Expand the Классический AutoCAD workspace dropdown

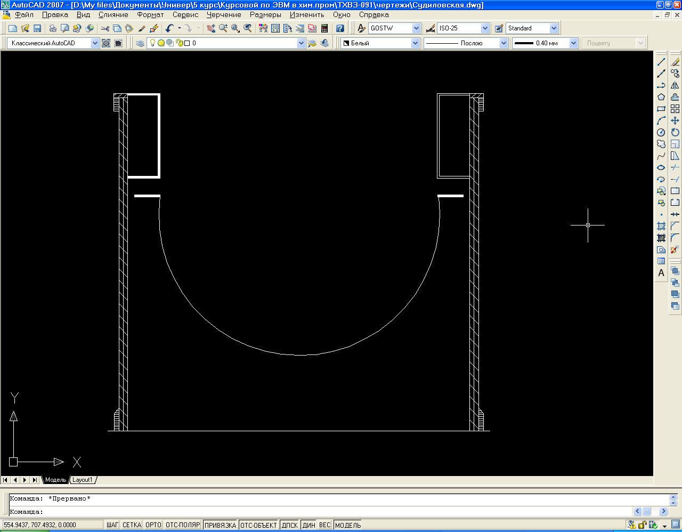(95, 43)
